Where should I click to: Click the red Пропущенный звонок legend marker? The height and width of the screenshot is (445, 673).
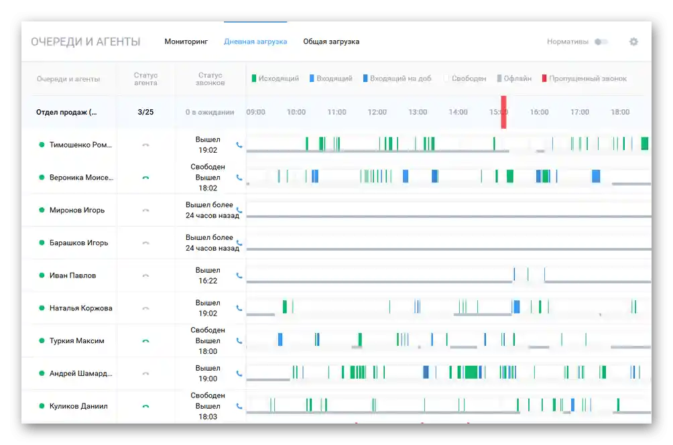[544, 78]
